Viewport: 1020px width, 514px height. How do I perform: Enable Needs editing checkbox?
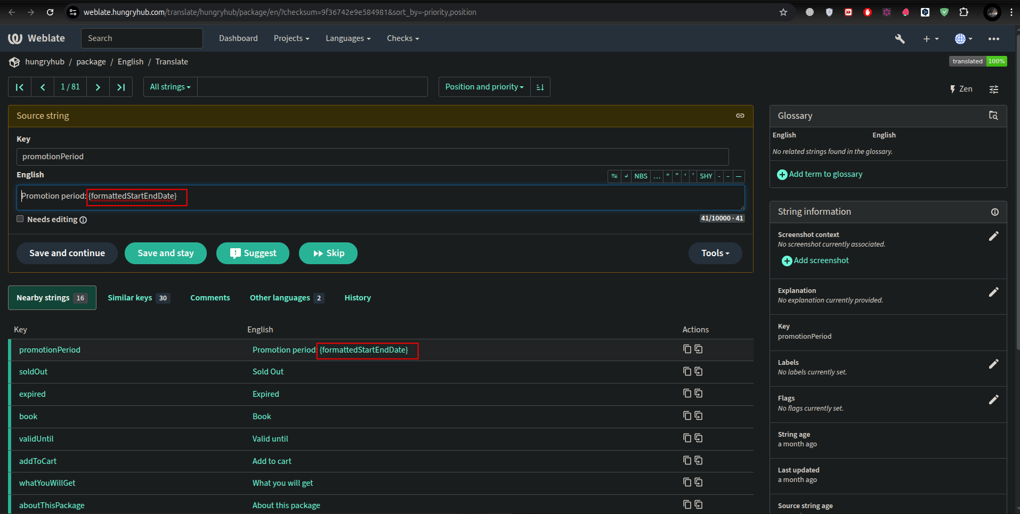coord(20,219)
